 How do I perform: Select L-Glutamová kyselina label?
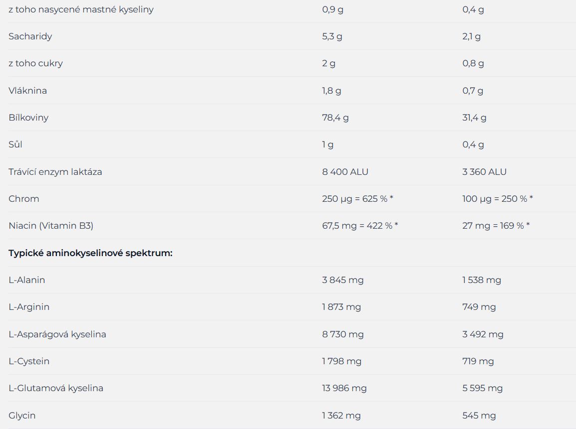(x=55, y=388)
